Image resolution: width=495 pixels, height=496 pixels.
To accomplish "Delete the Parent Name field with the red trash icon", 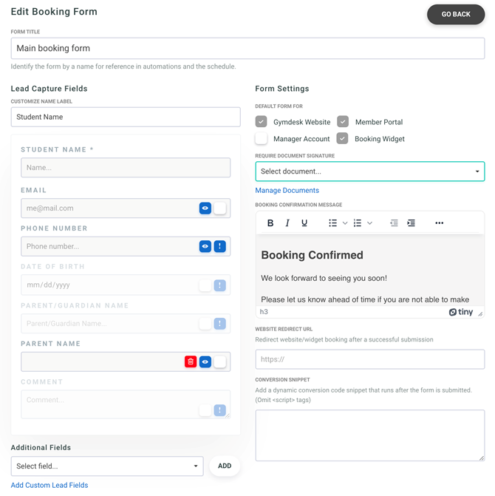I will 191,362.
